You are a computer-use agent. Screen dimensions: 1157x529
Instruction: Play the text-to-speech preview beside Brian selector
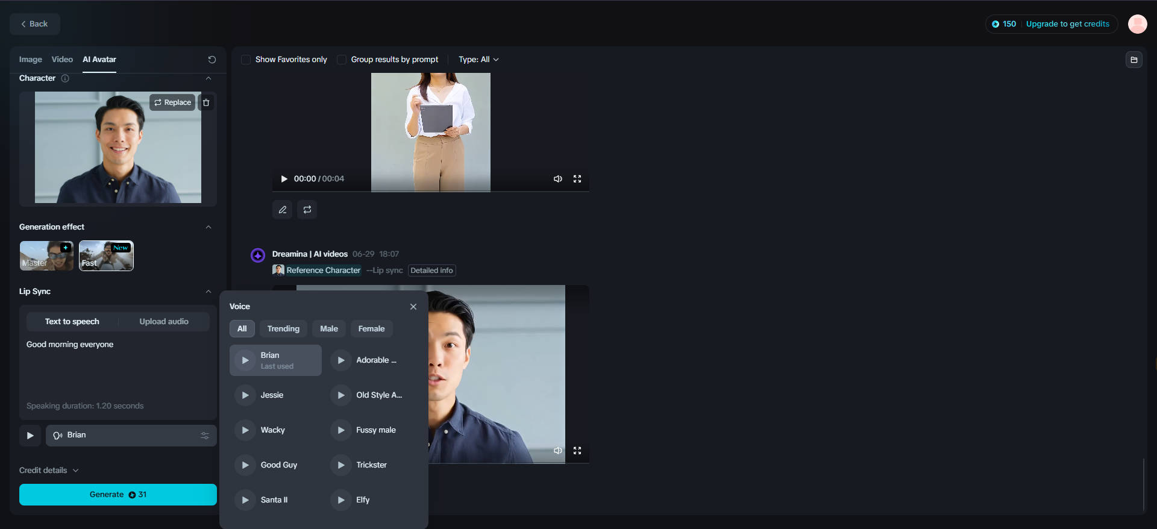(x=30, y=436)
